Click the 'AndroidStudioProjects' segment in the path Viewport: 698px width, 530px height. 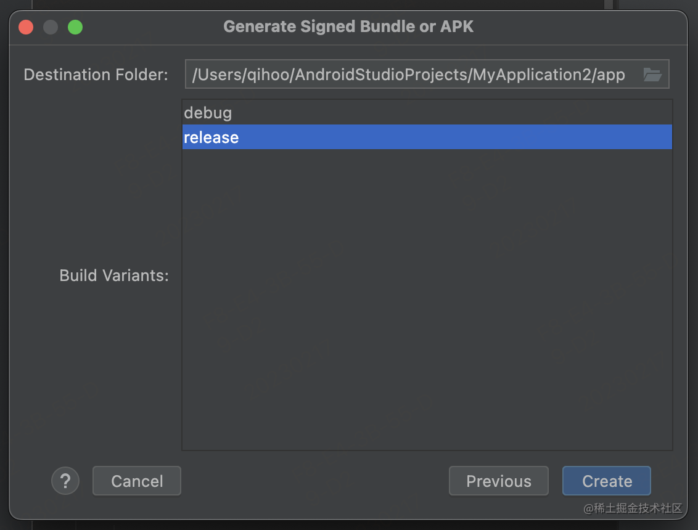pos(380,75)
